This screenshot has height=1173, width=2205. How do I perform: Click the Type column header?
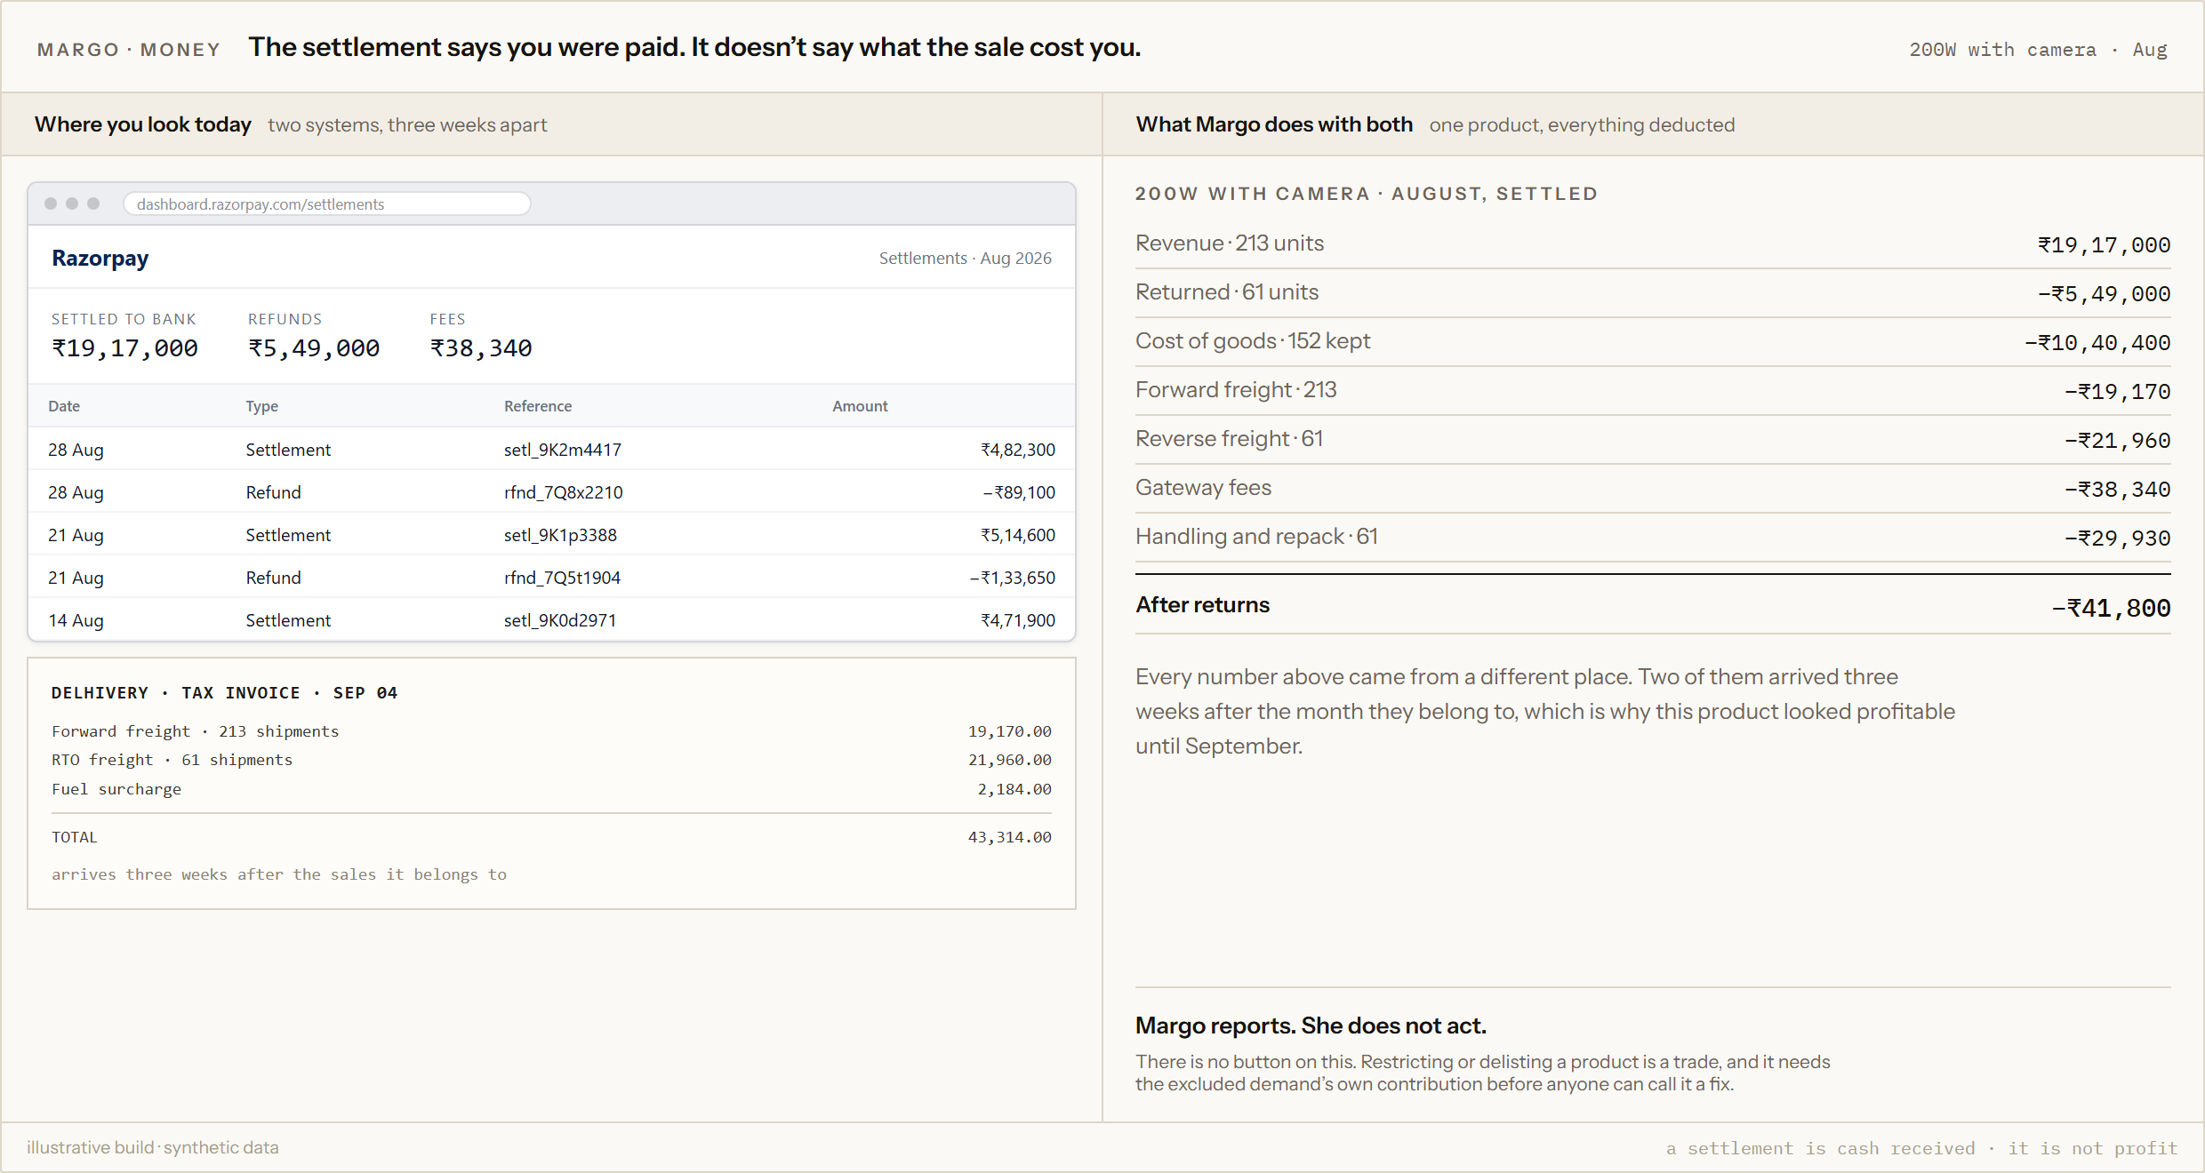(262, 406)
